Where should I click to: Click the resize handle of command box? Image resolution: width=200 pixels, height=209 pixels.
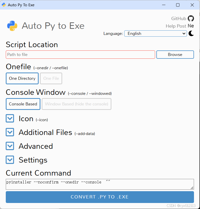coord(192,188)
